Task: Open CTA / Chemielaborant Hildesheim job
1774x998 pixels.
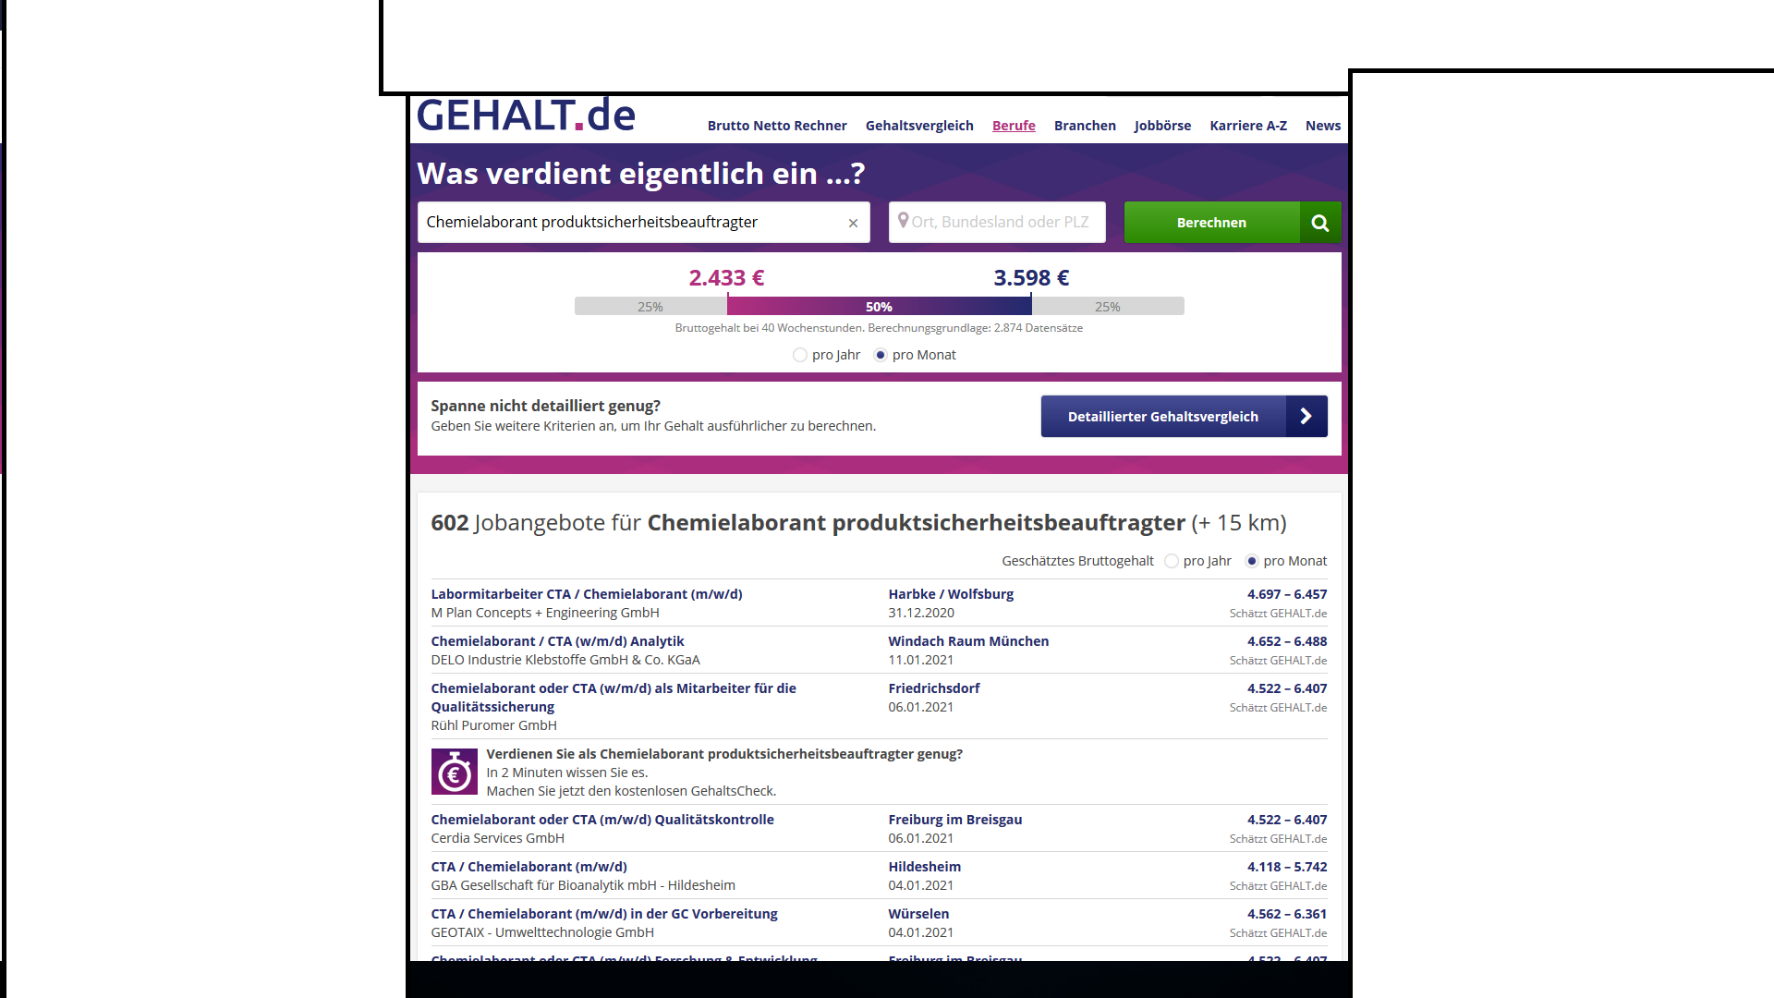Action: (x=529, y=867)
